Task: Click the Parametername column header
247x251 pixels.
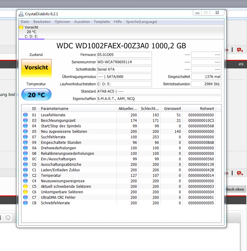Action: (78, 108)
